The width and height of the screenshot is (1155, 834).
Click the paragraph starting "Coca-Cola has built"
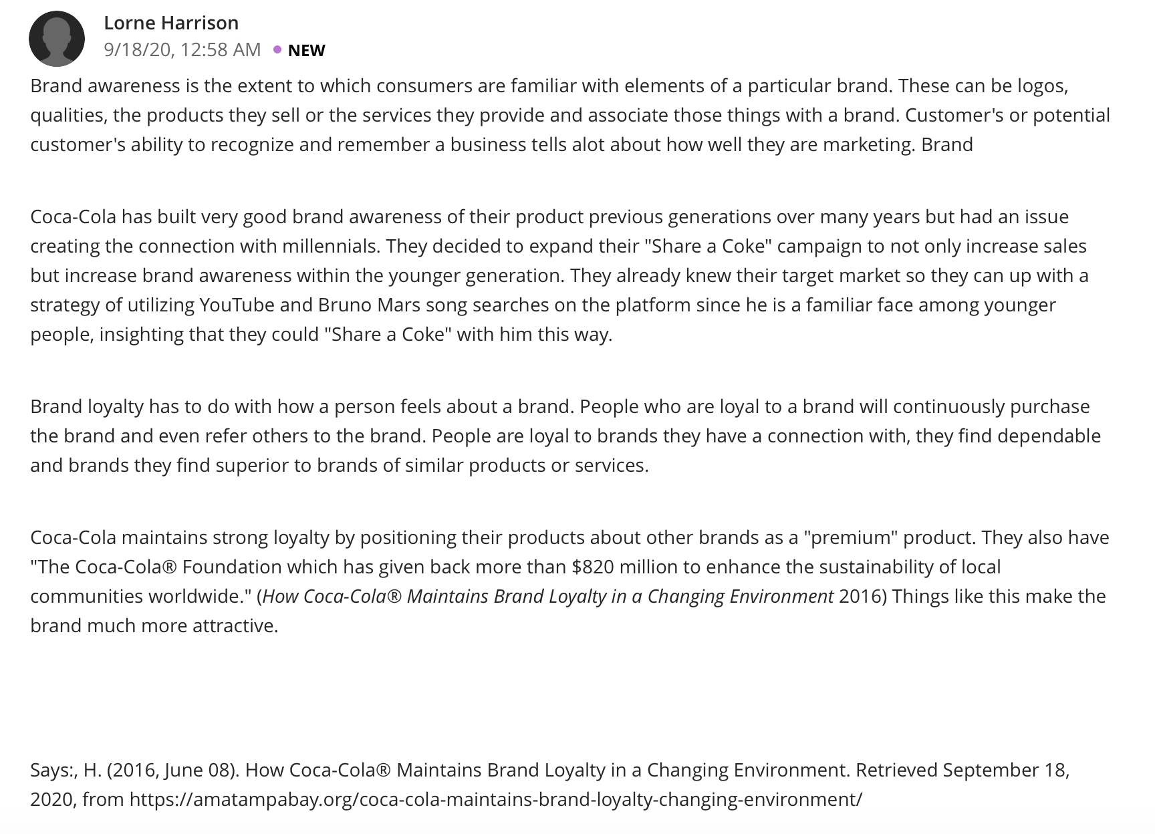(x=559, y=275)
